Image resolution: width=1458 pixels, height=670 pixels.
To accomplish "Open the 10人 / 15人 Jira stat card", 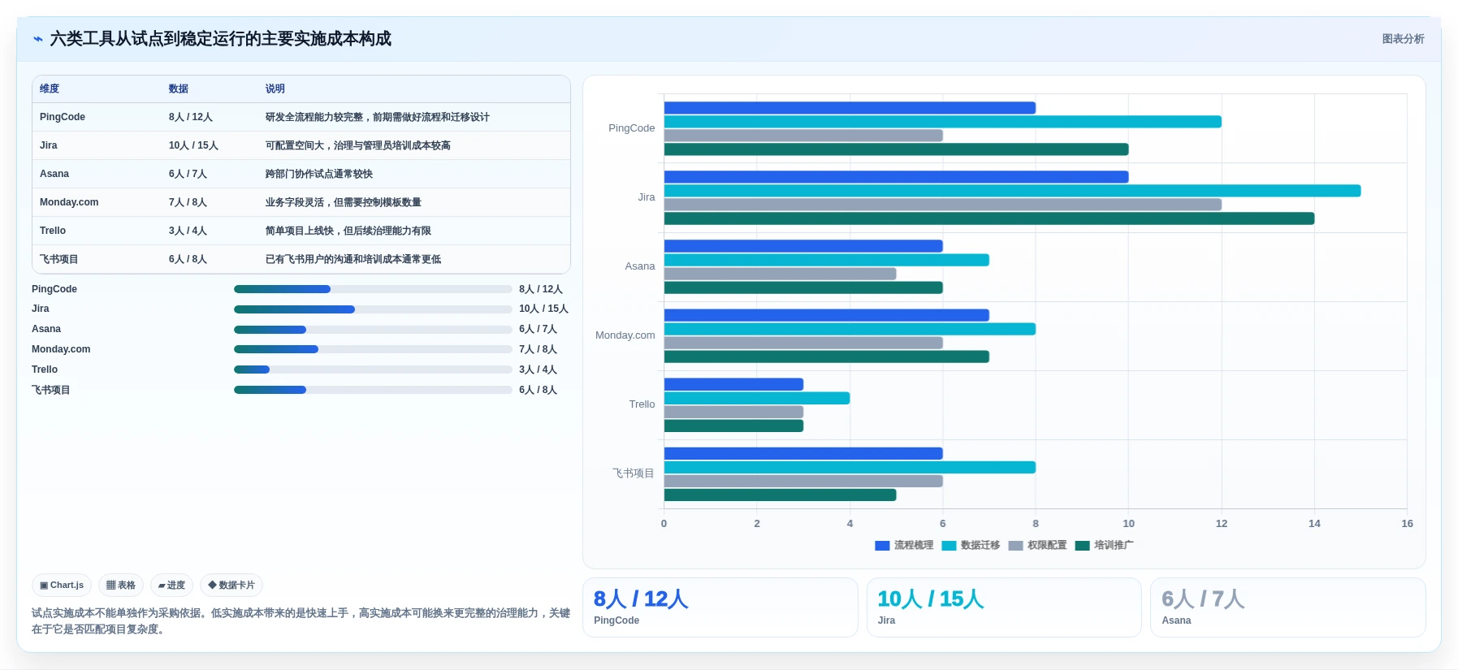I will 1004,607.
